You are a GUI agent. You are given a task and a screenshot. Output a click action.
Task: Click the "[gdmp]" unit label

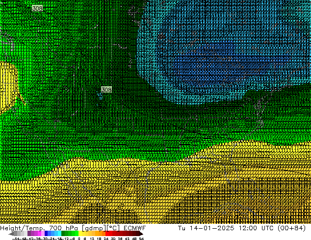click(x=94, y=228)
